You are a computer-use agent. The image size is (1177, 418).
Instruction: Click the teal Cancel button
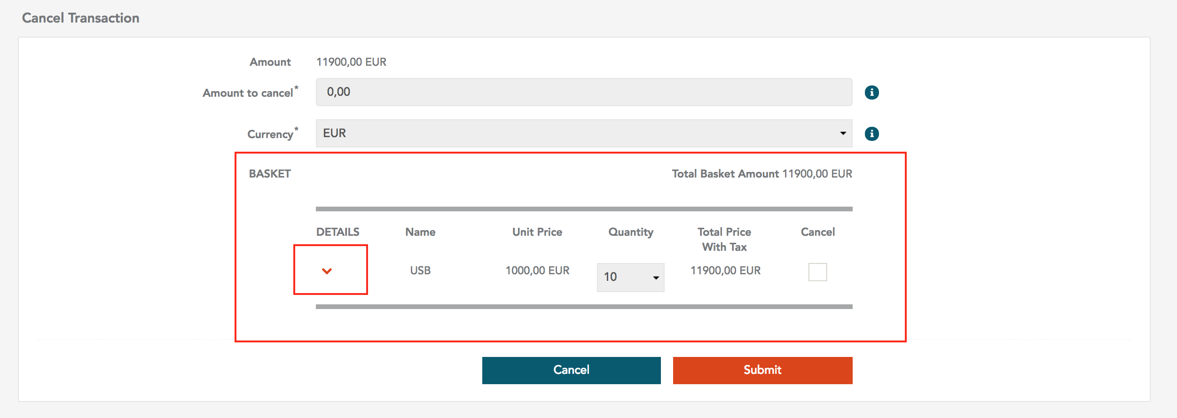[x=571, y=370]
